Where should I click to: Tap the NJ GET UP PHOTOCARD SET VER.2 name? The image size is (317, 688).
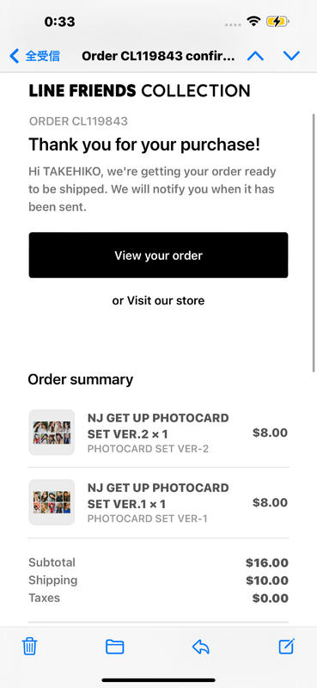click(158, 426)
